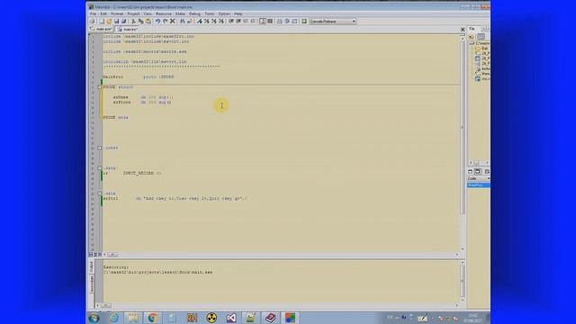The height and width of the screenshot is (324, 576).
Task: Click the Print toolbar icon
Action: click(93, 22)
